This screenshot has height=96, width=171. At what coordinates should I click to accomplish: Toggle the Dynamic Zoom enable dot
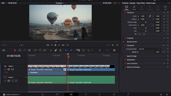coord(124,42)
